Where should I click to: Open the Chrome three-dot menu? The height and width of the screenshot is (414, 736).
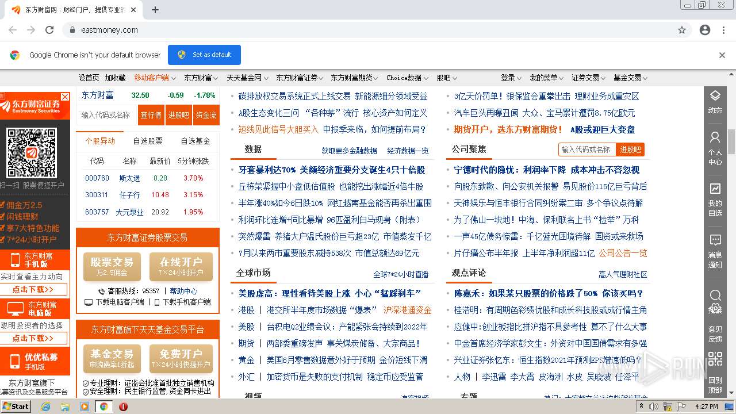724,30
